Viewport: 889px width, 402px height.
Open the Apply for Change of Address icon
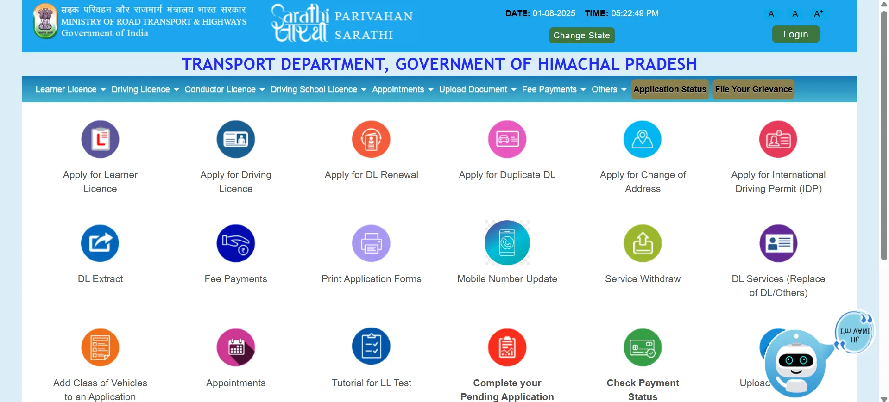pos(643,139)
